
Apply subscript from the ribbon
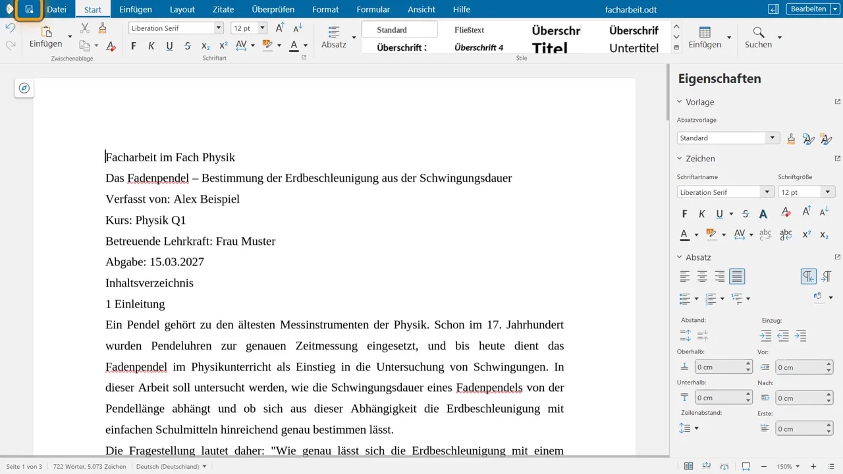click(205, 45)
